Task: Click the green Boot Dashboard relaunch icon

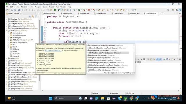Action: click(55, 10)
